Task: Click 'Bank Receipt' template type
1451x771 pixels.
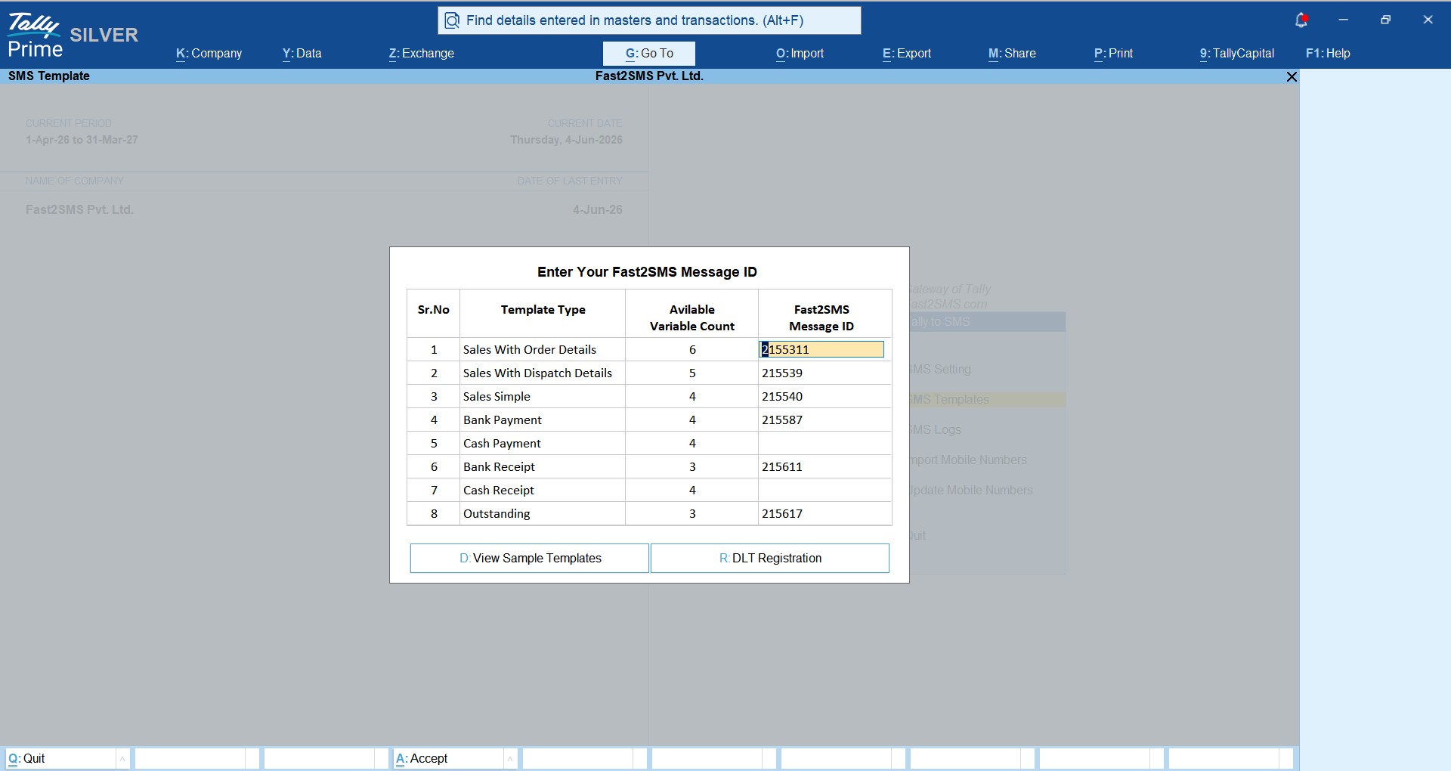Action: [499, 466]
